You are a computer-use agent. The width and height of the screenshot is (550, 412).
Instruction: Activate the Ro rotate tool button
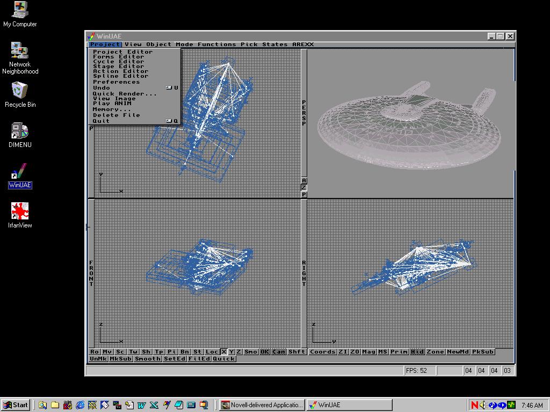click(95, 352)
